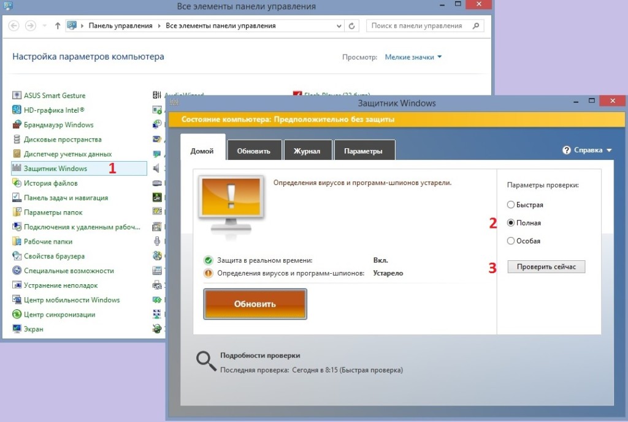
Task: Click the Подробности проверки magnifier icon
Action: [x=206, y=361]
